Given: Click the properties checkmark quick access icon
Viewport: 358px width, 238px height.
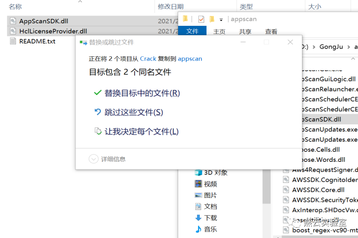Looking at the screenshot, I should (x=201, y=19).
